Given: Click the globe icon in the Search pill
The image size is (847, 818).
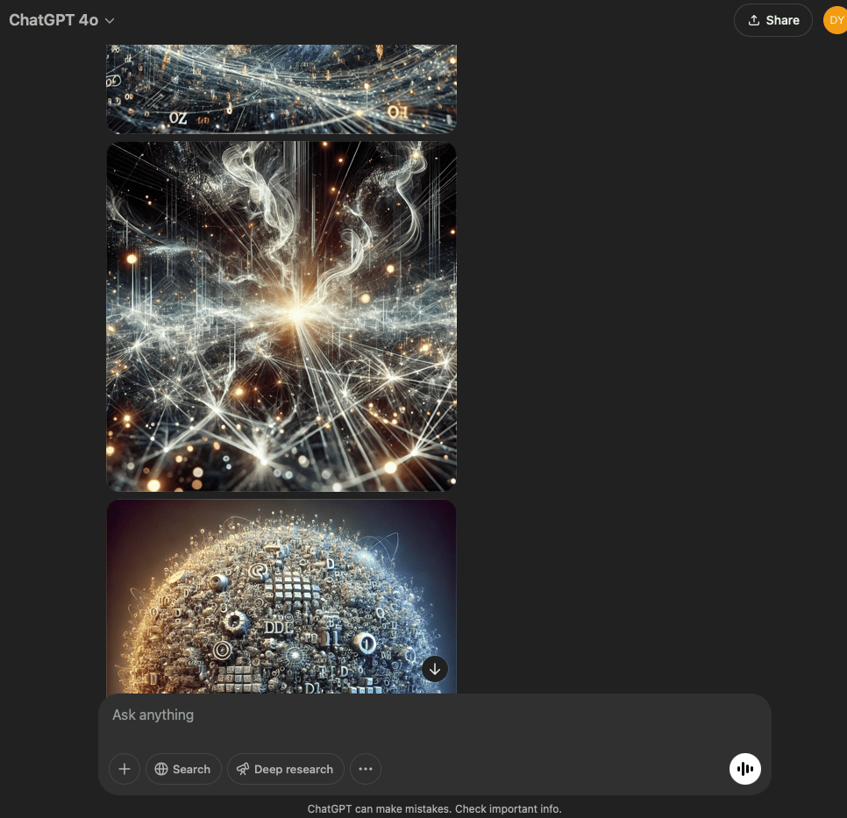Looking at the screenshot, I should [161, 769].
